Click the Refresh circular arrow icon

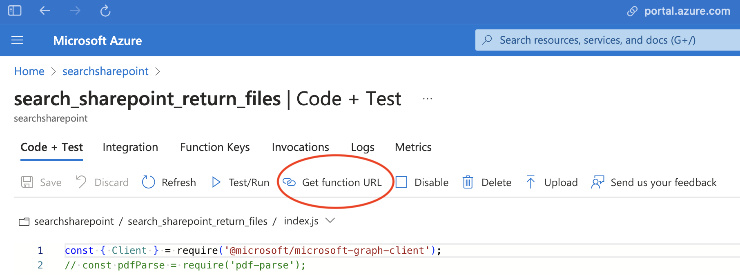[148, 182]
